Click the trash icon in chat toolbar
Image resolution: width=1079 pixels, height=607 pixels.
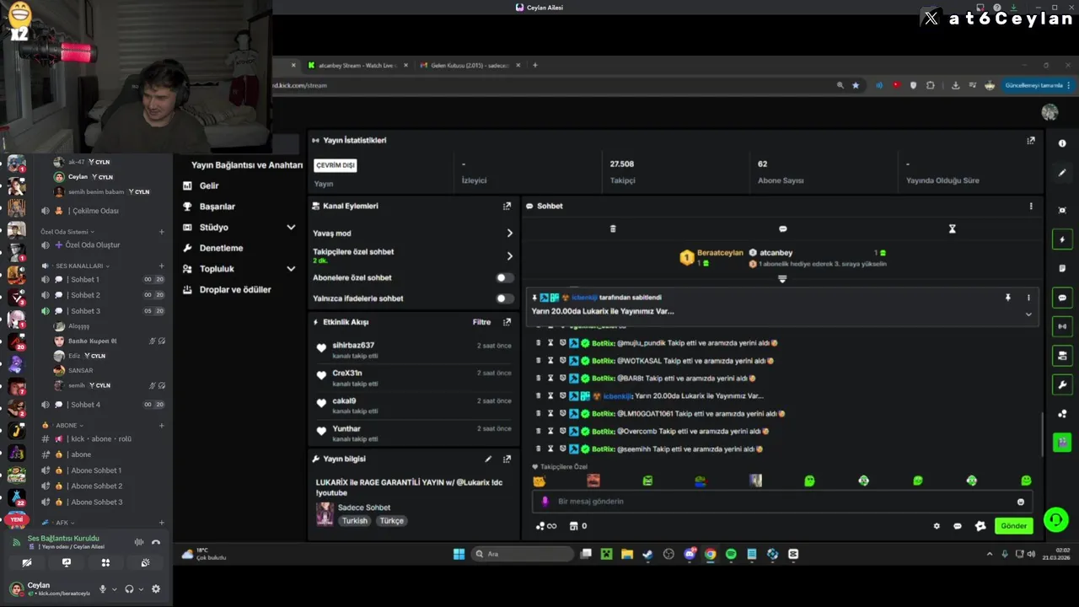[x=613, y=228]
